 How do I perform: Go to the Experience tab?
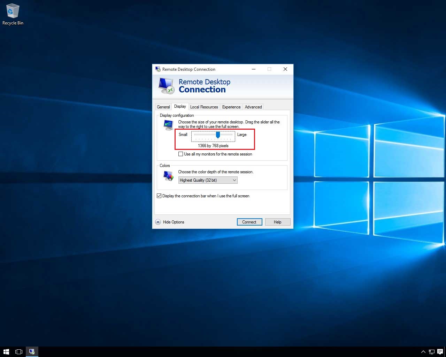231,107
